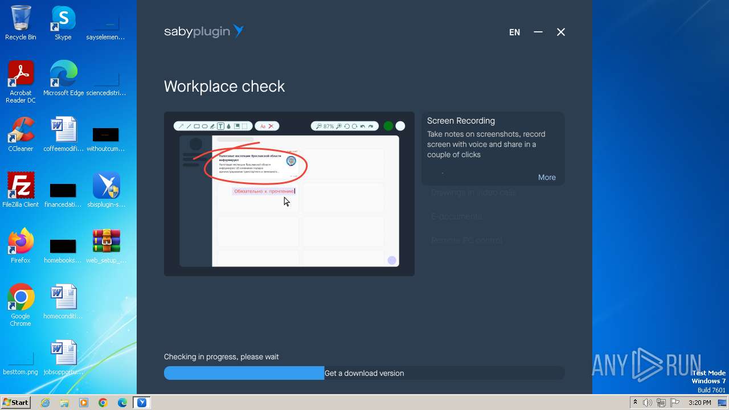The height and width of the screenshot is (410, 729).
Task: Click Get a download version link
Action: [x=364, y=373]
